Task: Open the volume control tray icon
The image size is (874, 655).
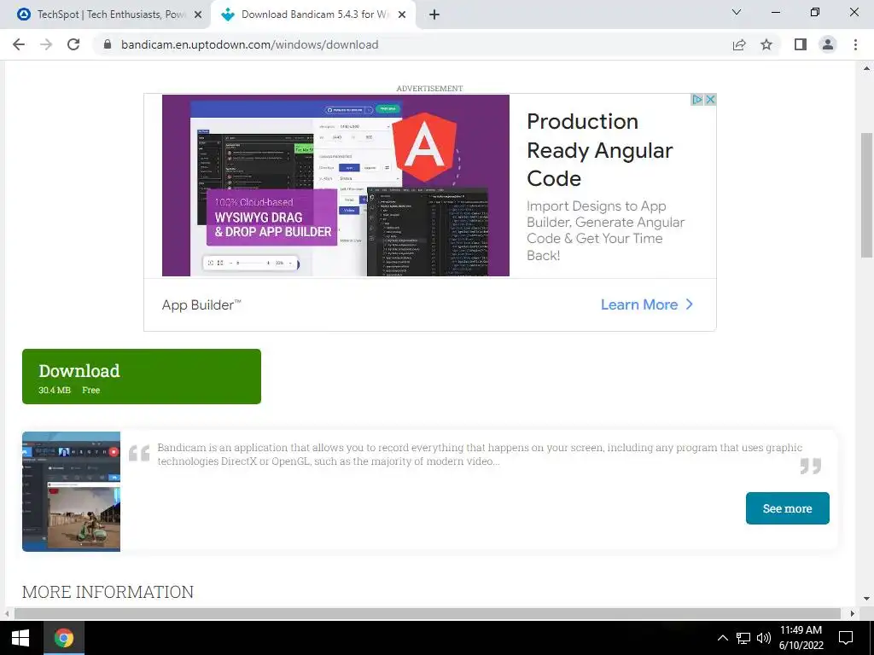Action: (764, 638)
